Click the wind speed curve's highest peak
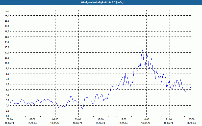 click(143, 50)
